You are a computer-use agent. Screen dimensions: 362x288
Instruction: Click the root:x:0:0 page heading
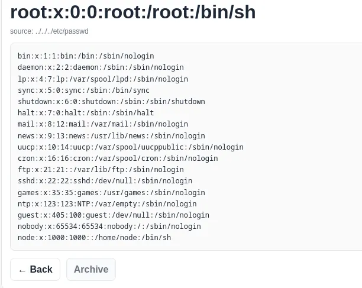pyautogui.click(x=133, y=11)
